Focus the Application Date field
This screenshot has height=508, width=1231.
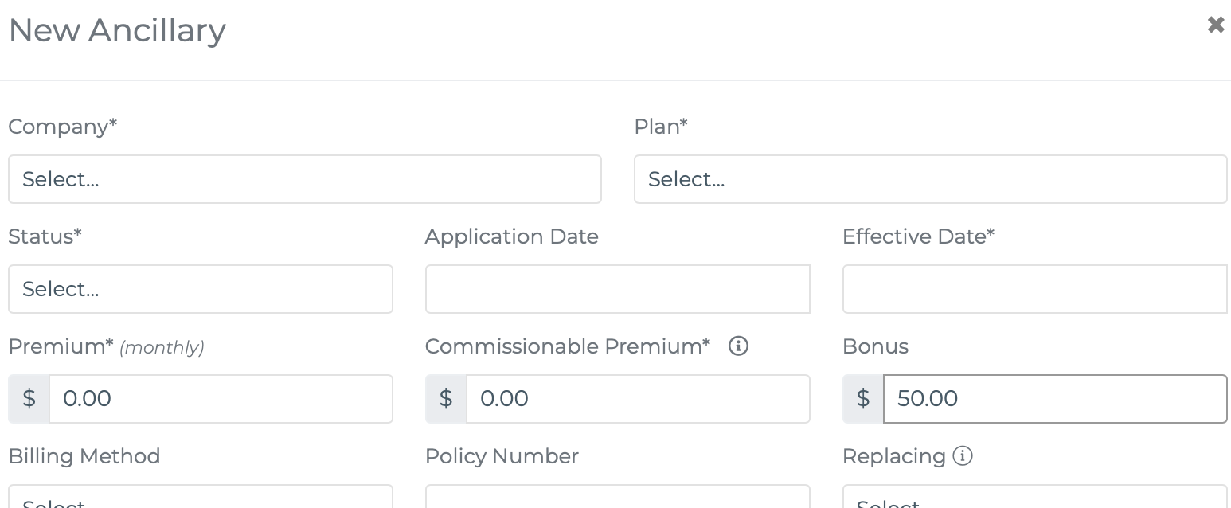(618, 289)
